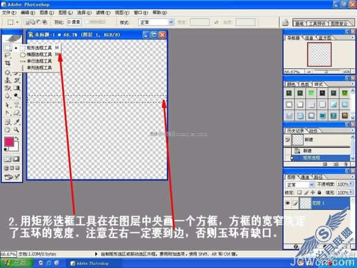Open the Layers panel options menu arrow

[352, 177]
